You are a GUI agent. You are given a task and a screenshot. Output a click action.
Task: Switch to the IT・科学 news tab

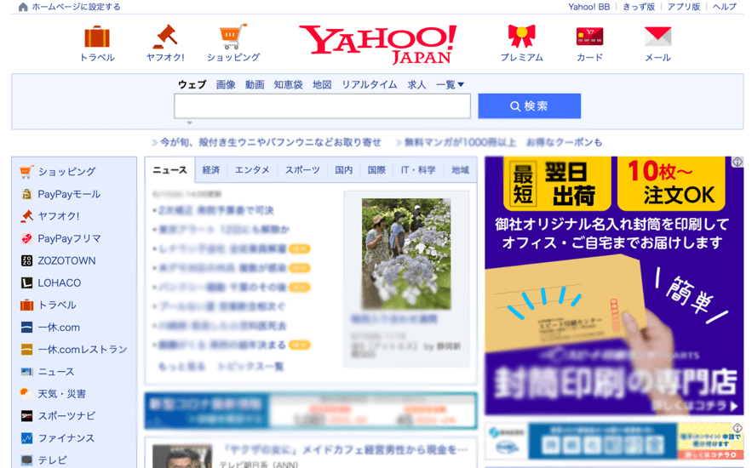(x=418, y=170)
